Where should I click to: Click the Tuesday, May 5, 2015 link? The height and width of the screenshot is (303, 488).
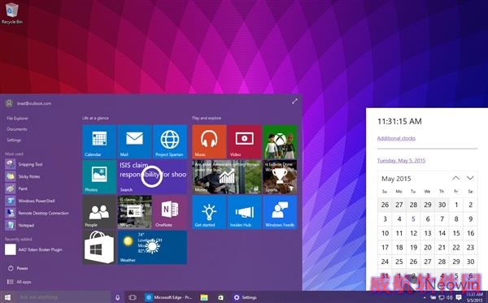coord(401,161)
